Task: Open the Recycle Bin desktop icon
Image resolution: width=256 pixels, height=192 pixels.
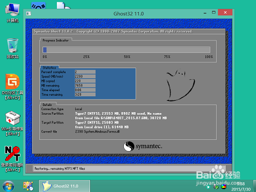Action: pos(12,49)
